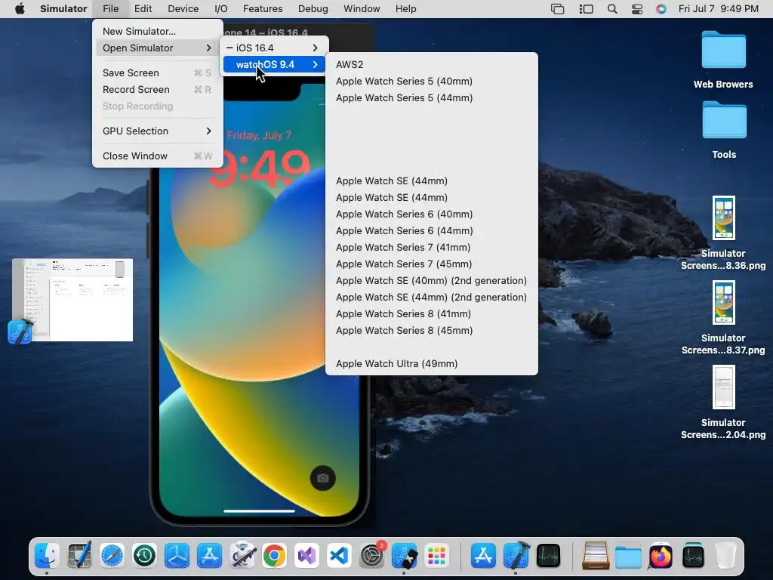
Task: Select Apple Watch Series 5 (44mm)
Action: (431, 97)
